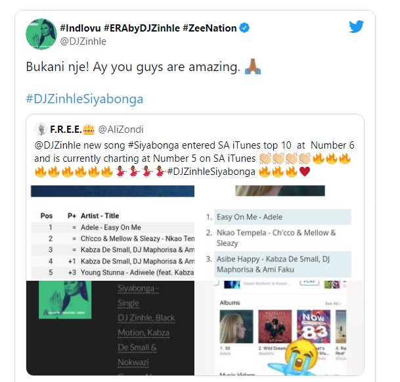Click the blue verified badge

pyautogui.click(x=244, y=28)
